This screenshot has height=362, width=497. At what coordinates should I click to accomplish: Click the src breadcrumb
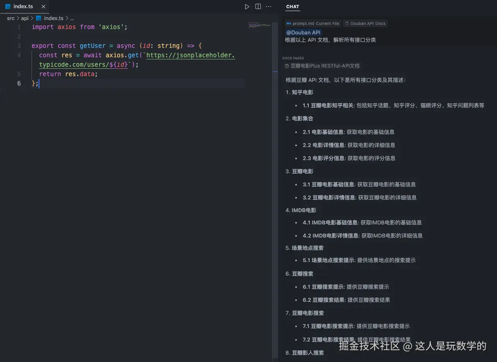(x=11, y=18)
